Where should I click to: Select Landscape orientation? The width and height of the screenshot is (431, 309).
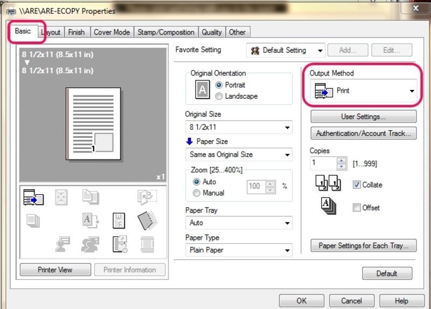pos(219,97)
